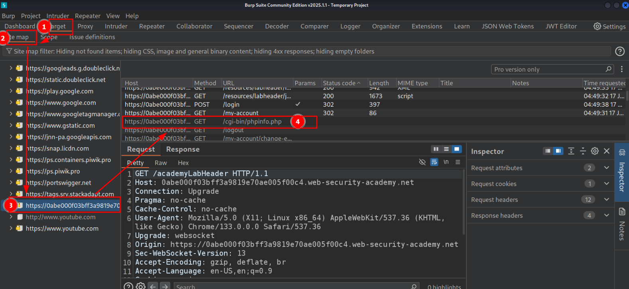Click the request editor vertical scrollbar
629x289 pixels.
[464, 202]
